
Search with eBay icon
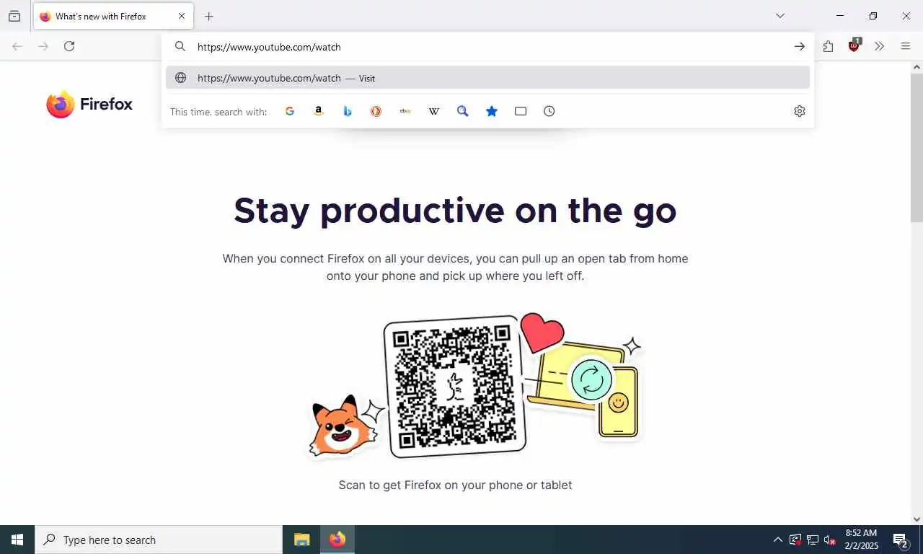[x=405, y=111]
